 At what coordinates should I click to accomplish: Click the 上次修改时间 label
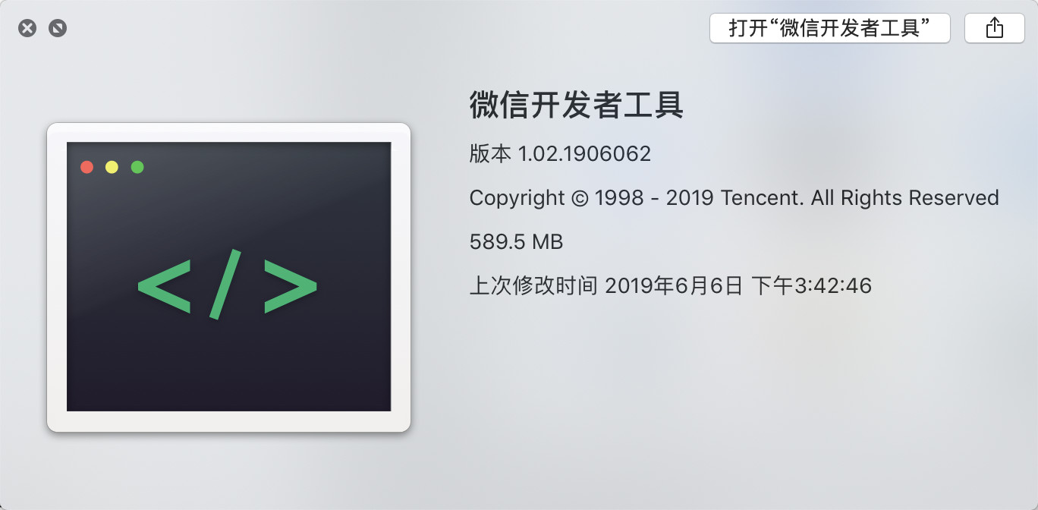pyautogui.click(x=533, y=286)
